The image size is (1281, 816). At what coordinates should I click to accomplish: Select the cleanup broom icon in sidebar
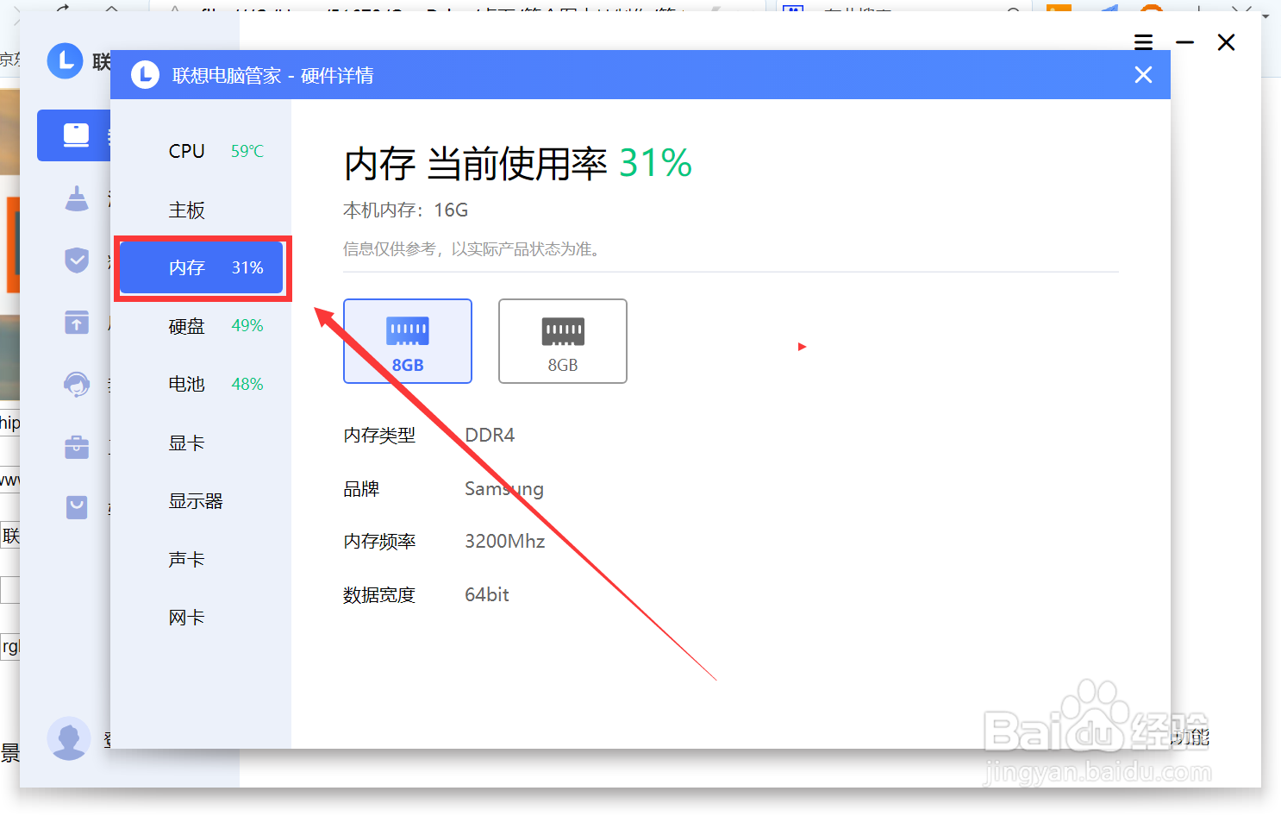point(77,198)
